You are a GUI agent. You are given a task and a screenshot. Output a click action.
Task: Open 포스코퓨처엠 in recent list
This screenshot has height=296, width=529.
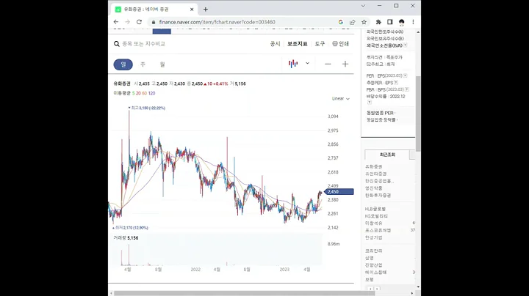coord(378,230)
